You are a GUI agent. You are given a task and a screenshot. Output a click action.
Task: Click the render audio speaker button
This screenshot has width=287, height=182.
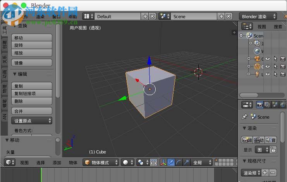tap(271, 140)
